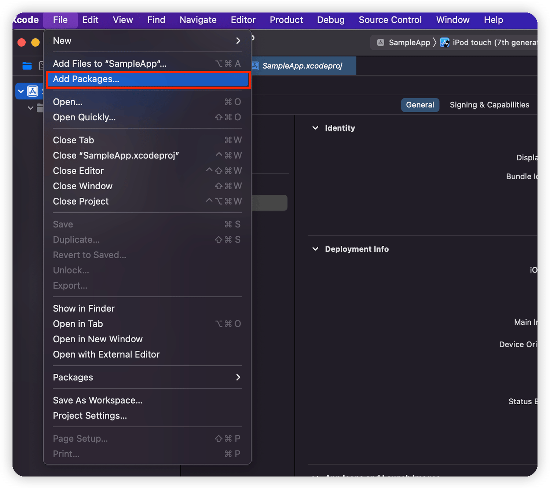Open the Find menu
Viewport: 550px width, 489px height.
tap(156, 20)
